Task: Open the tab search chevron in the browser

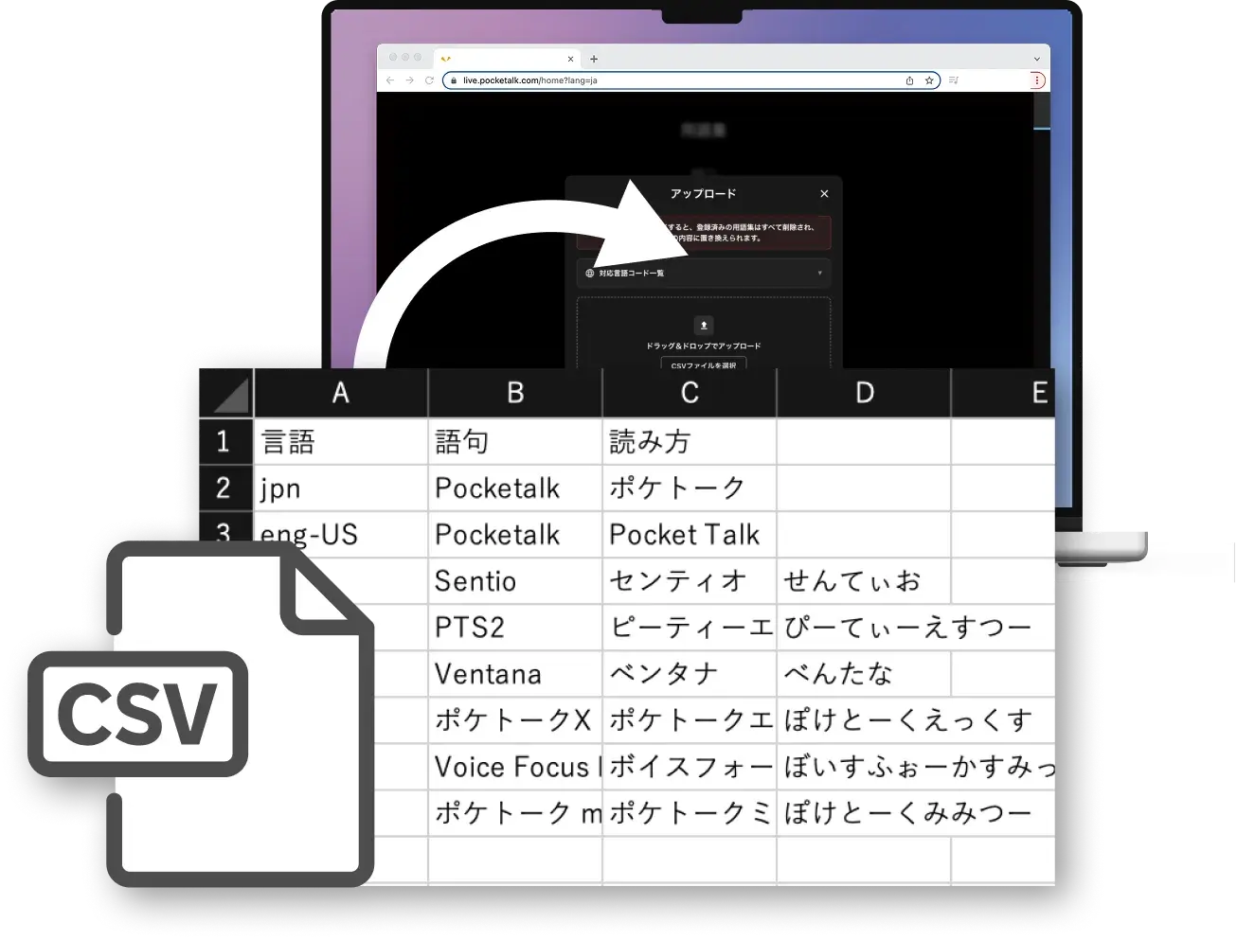Action: (1036, 59)
